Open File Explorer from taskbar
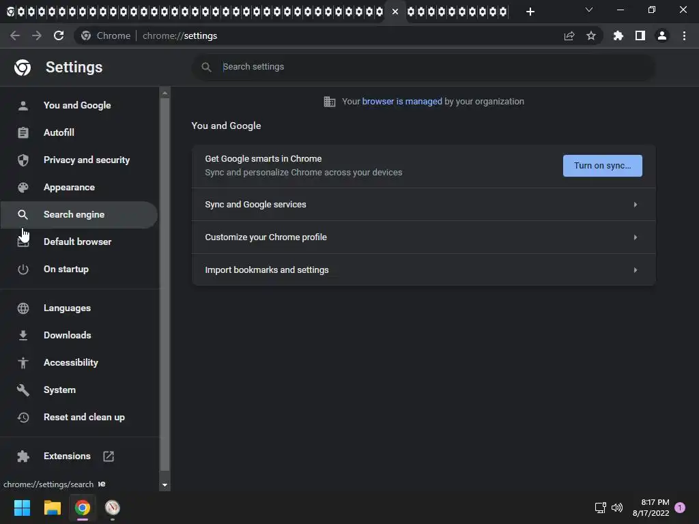 [52, 508]
